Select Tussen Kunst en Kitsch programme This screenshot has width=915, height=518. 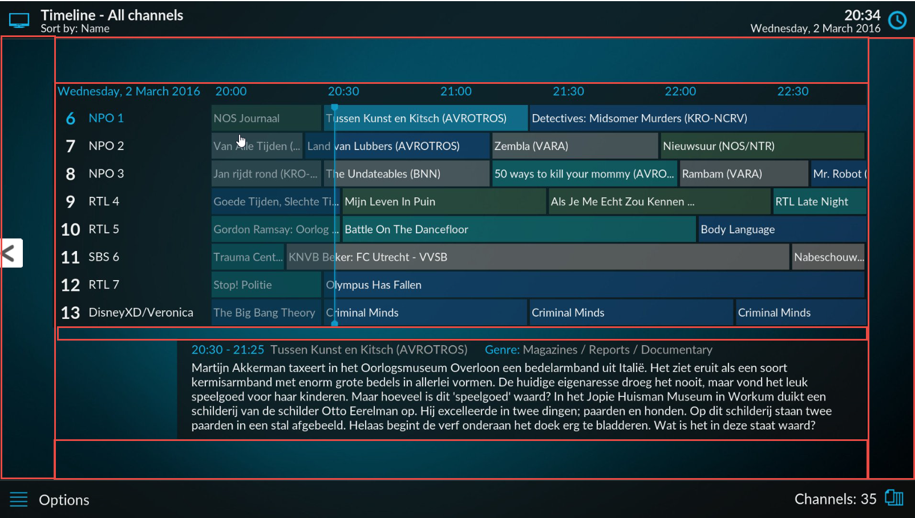click(x=426, y=118)
